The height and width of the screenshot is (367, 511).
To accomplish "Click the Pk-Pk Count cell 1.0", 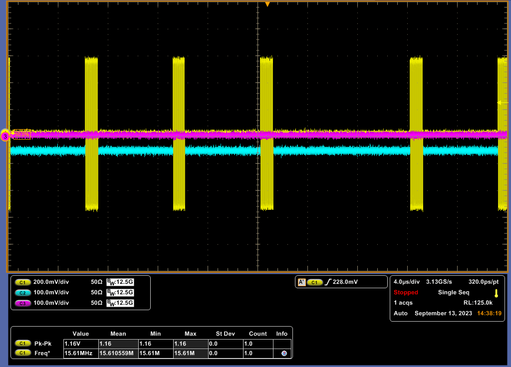I will coord(258,344).
